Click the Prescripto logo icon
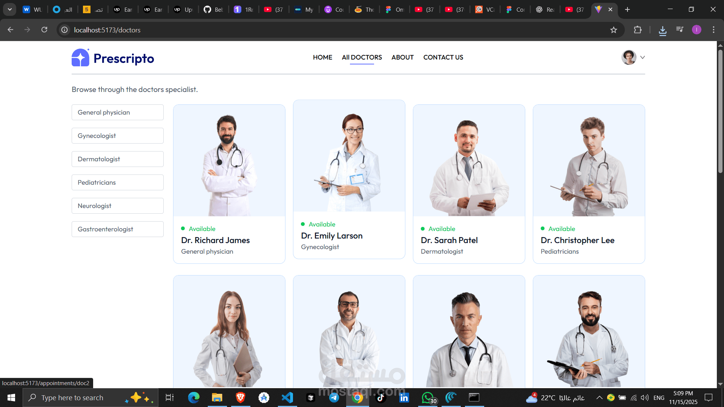 click(80, 58)
